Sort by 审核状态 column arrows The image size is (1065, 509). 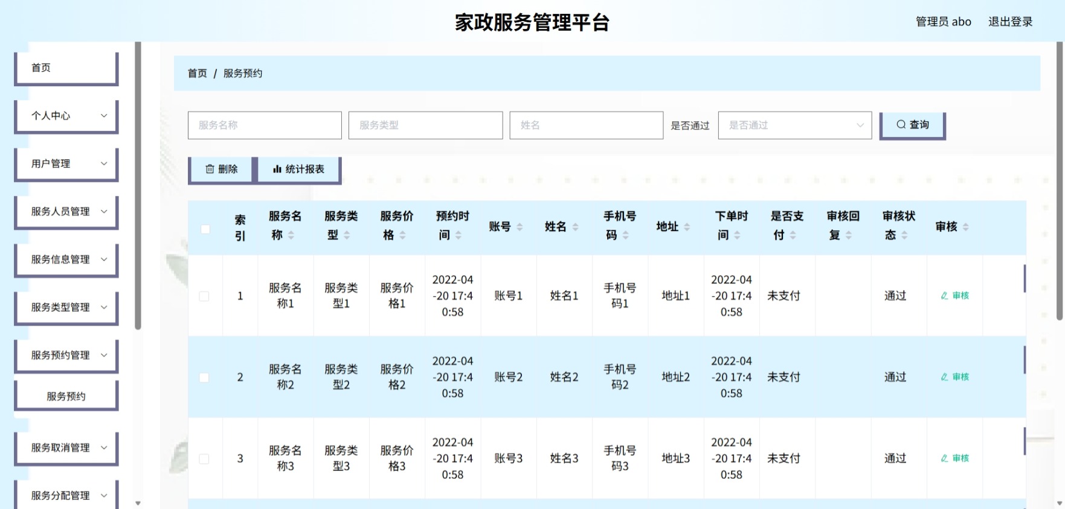(x=904, y=235)
